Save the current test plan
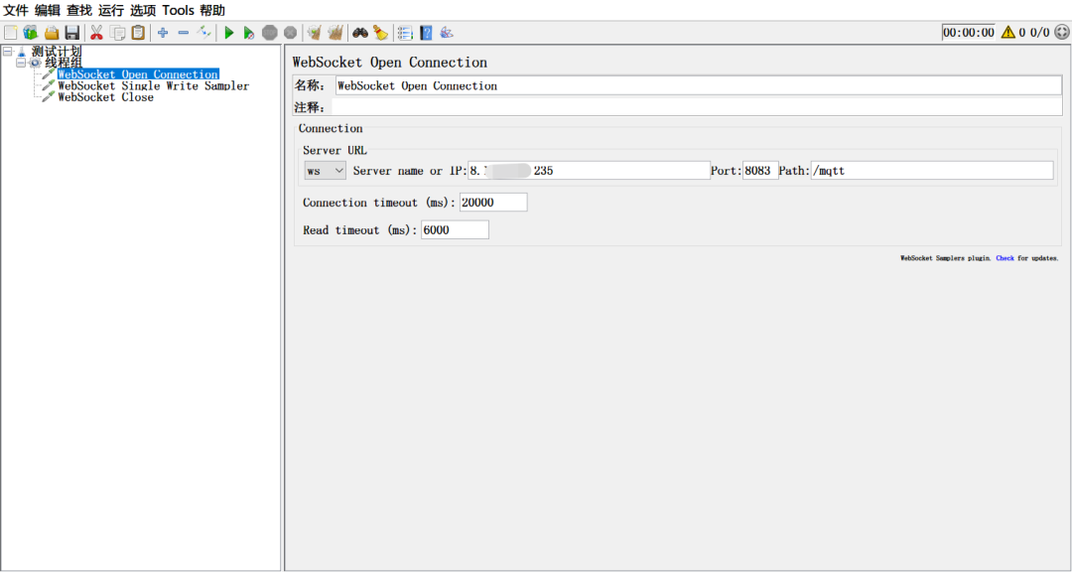 [x=71, y=32]
